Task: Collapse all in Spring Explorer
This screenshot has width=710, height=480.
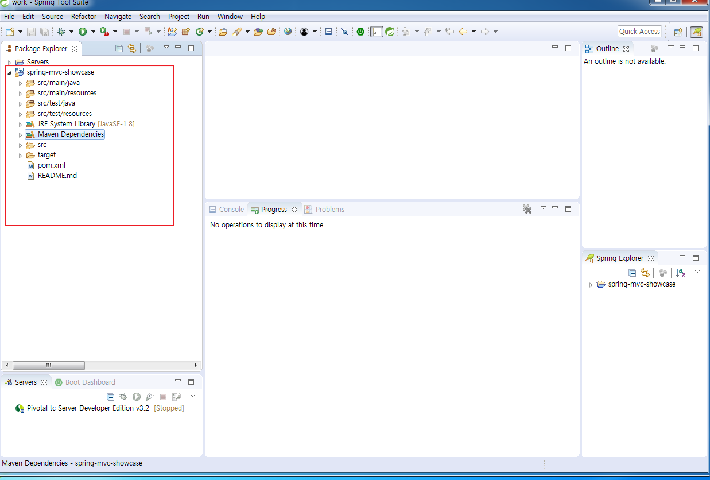Action: click(633, 273)
